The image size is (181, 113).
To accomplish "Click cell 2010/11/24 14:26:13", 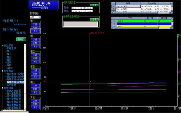I will (152, 6).
